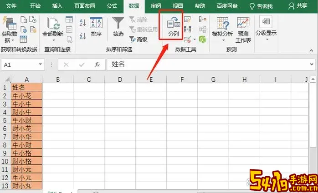Screen dimensions: 318x193
Task: Click the Flash Fill icon
Action: (x=187, y=20)
